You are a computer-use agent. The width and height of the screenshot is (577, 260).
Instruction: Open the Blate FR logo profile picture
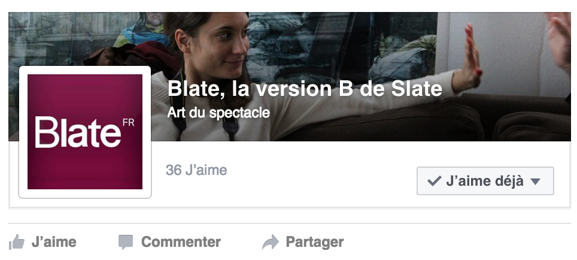[85, 132]
